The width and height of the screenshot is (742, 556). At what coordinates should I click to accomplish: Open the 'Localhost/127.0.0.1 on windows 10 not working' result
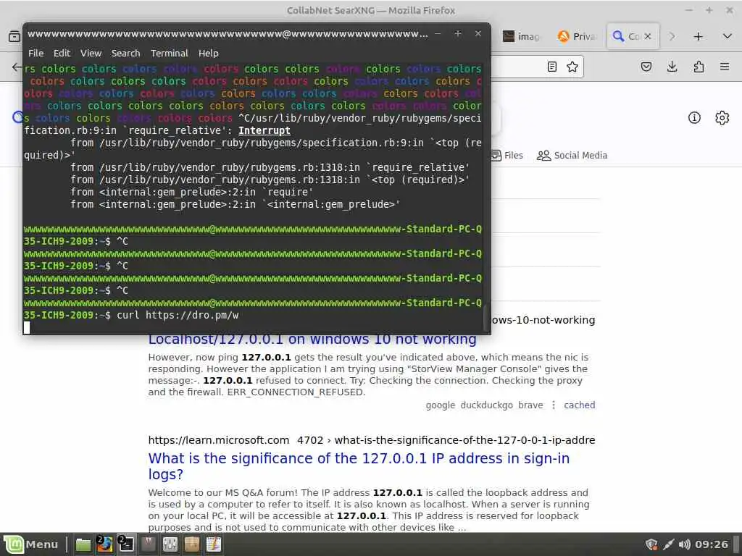(x=312, y=340)
